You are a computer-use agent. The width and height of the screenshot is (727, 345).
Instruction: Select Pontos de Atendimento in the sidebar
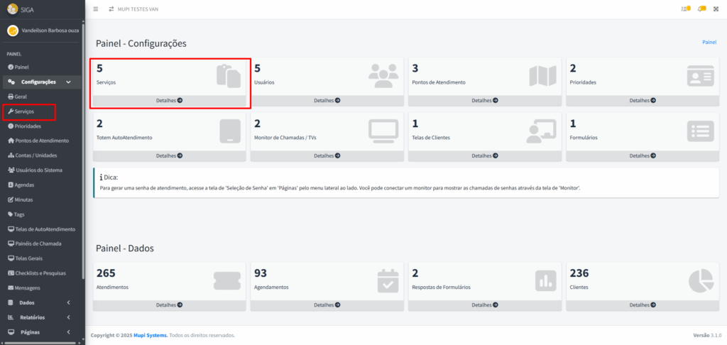click(x=41, y=141)
